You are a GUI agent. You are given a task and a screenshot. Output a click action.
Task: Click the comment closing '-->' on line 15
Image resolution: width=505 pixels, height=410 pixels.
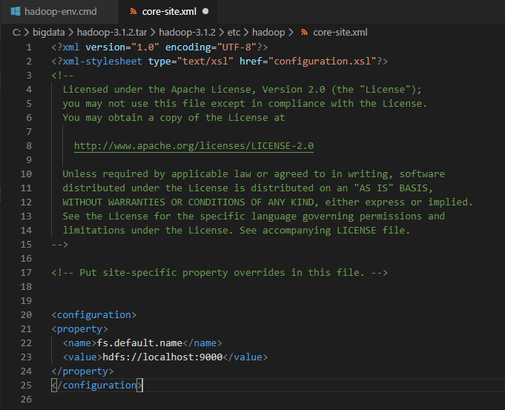click(x=60, y=245)
